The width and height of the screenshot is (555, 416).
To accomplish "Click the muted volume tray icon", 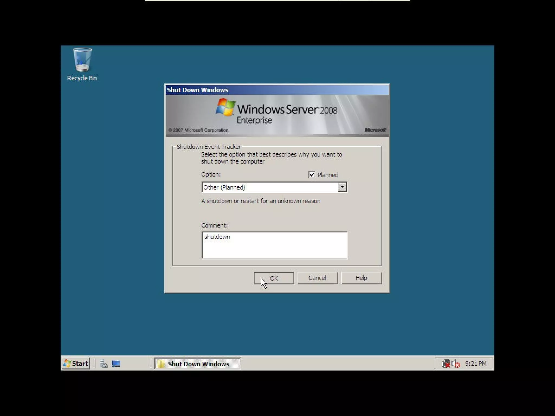I will (456, 363).
